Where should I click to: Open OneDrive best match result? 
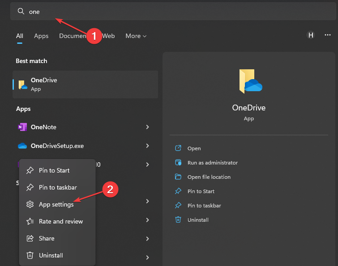click(x=86, y=84)
